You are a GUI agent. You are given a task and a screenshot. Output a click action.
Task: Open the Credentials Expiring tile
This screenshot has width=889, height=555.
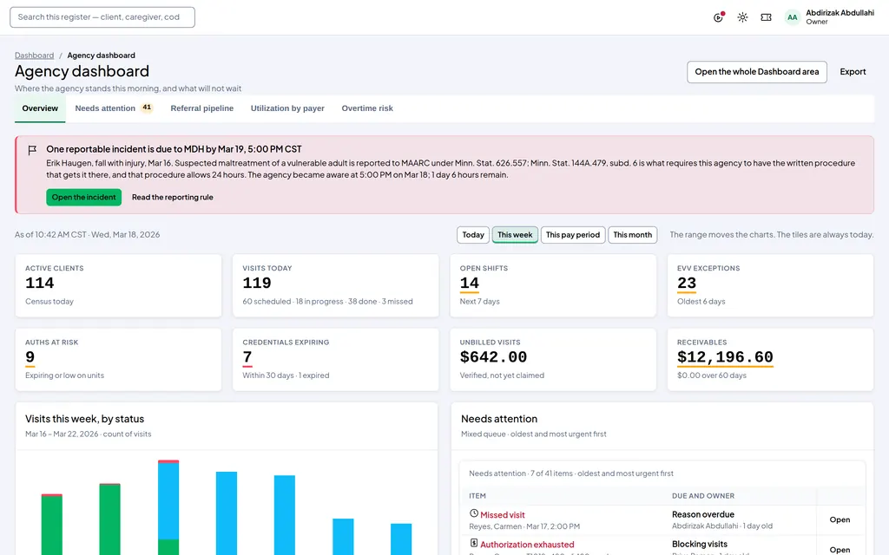click(336, 360)
